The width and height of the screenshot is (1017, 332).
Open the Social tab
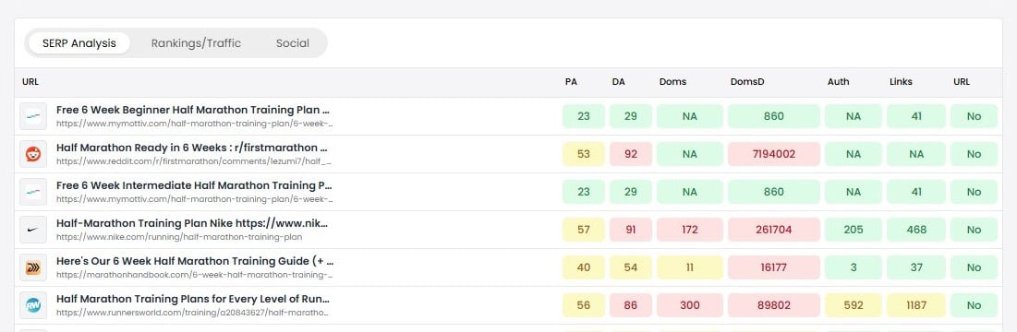click(293, 43)
